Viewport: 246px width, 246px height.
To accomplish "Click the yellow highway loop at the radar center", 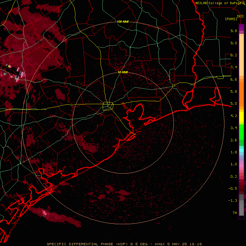I will tap(108, 106).
